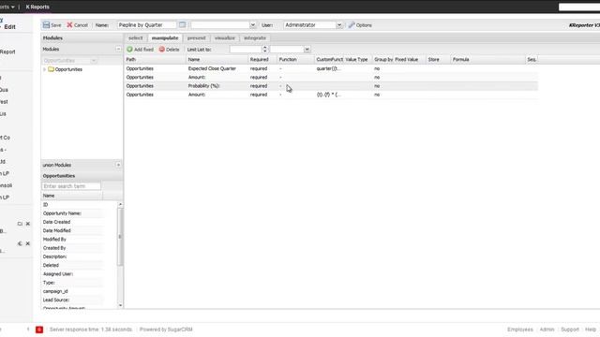Switch to the present tab
The width and height of the screenshot is (600, 337).
click(x=196, y=37)
